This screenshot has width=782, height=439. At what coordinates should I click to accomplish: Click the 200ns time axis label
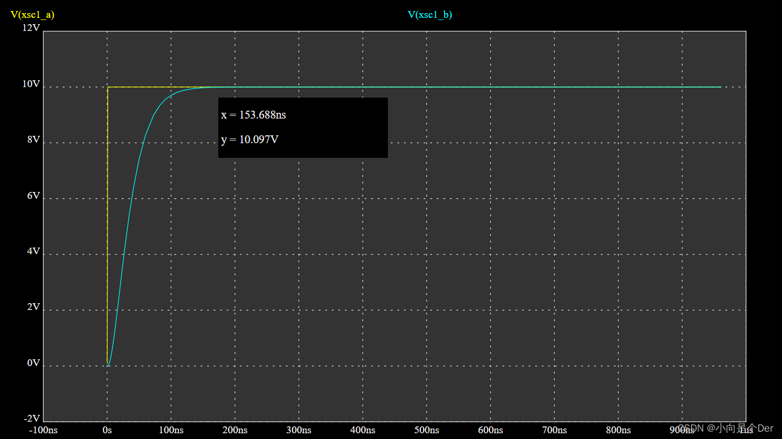coord(235,430)
